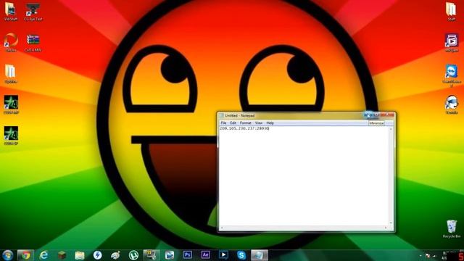
Task: Launch TeamViewer from the desktop
Action: click(x=452, y=75)
